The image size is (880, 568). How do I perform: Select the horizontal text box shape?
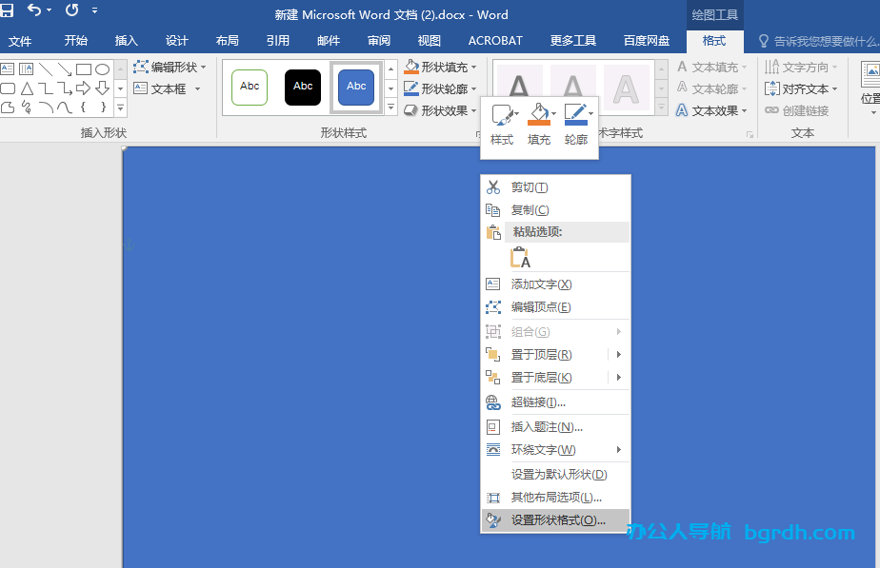(x=8, y=69)
